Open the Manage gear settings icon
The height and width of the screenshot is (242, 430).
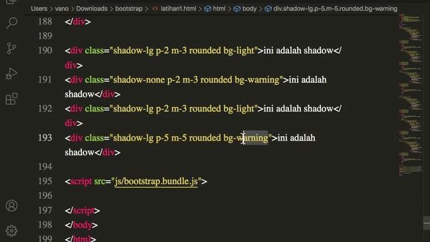tap(11, 231)
